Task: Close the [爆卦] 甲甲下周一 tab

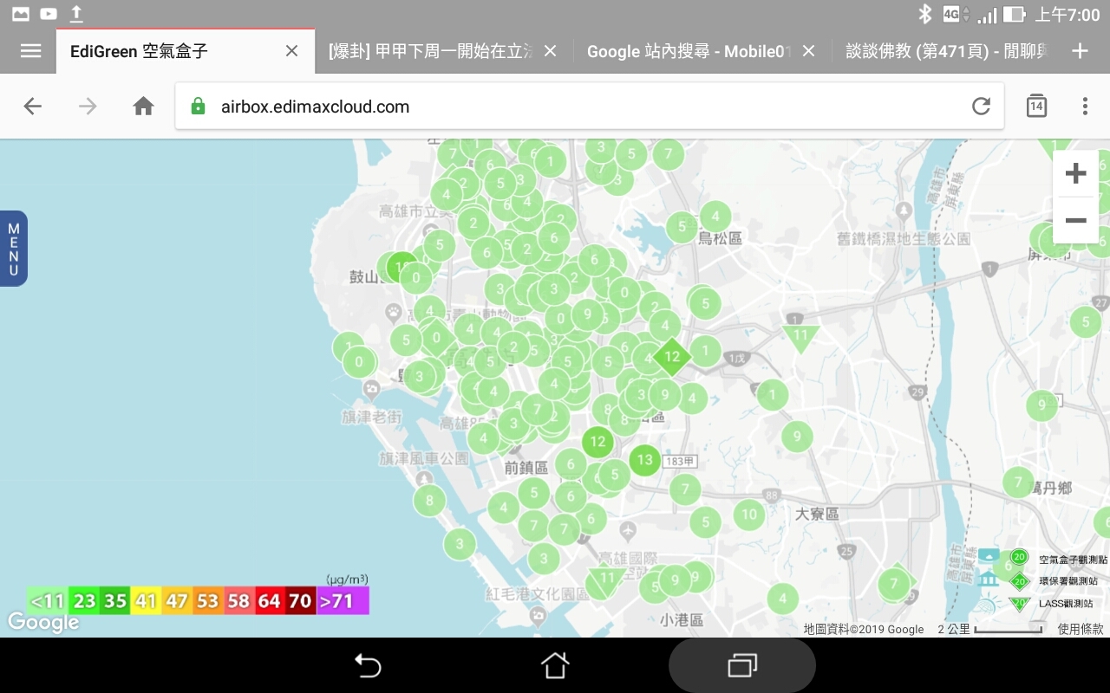Action: point(550,51)
